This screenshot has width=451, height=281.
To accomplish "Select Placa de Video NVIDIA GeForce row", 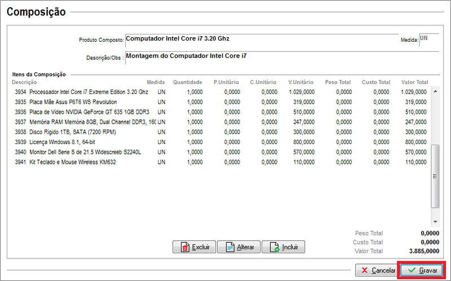I will tap(89, 112).
